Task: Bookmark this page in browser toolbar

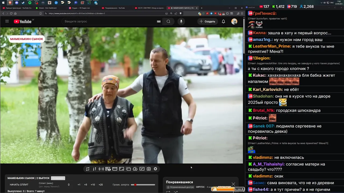Action: 41,13
